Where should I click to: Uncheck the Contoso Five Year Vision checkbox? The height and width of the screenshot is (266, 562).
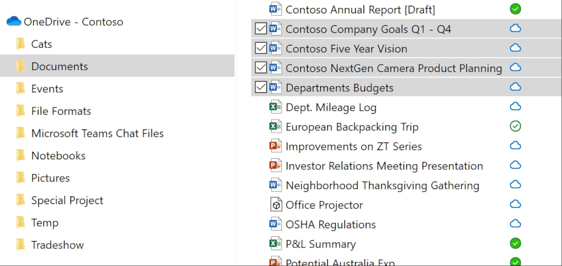coord(260,48)
